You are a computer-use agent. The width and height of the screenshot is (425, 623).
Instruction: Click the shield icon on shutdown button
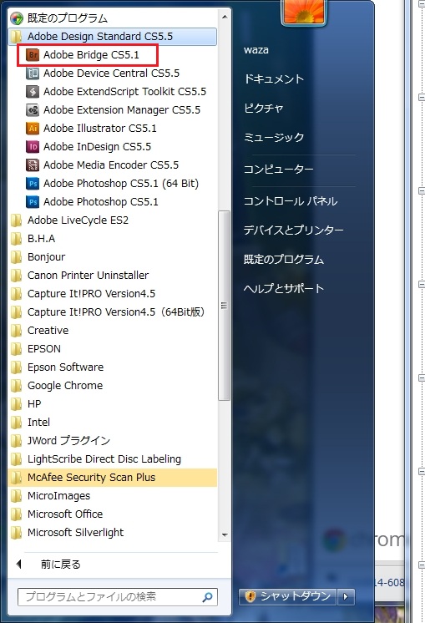click(250, 596)
